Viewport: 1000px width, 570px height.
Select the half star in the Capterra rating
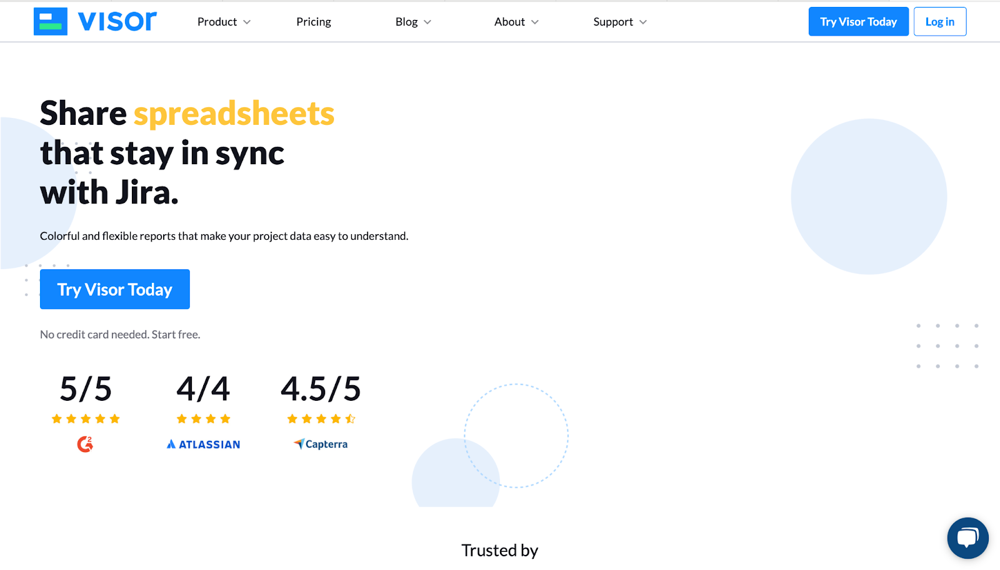coord(351,418)
